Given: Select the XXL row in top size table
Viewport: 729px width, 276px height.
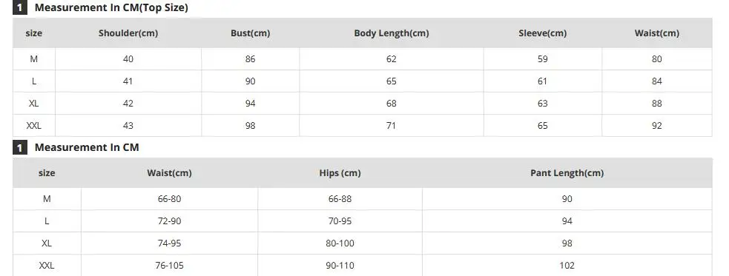Looking at the screenshot, I should click(362, 126).
